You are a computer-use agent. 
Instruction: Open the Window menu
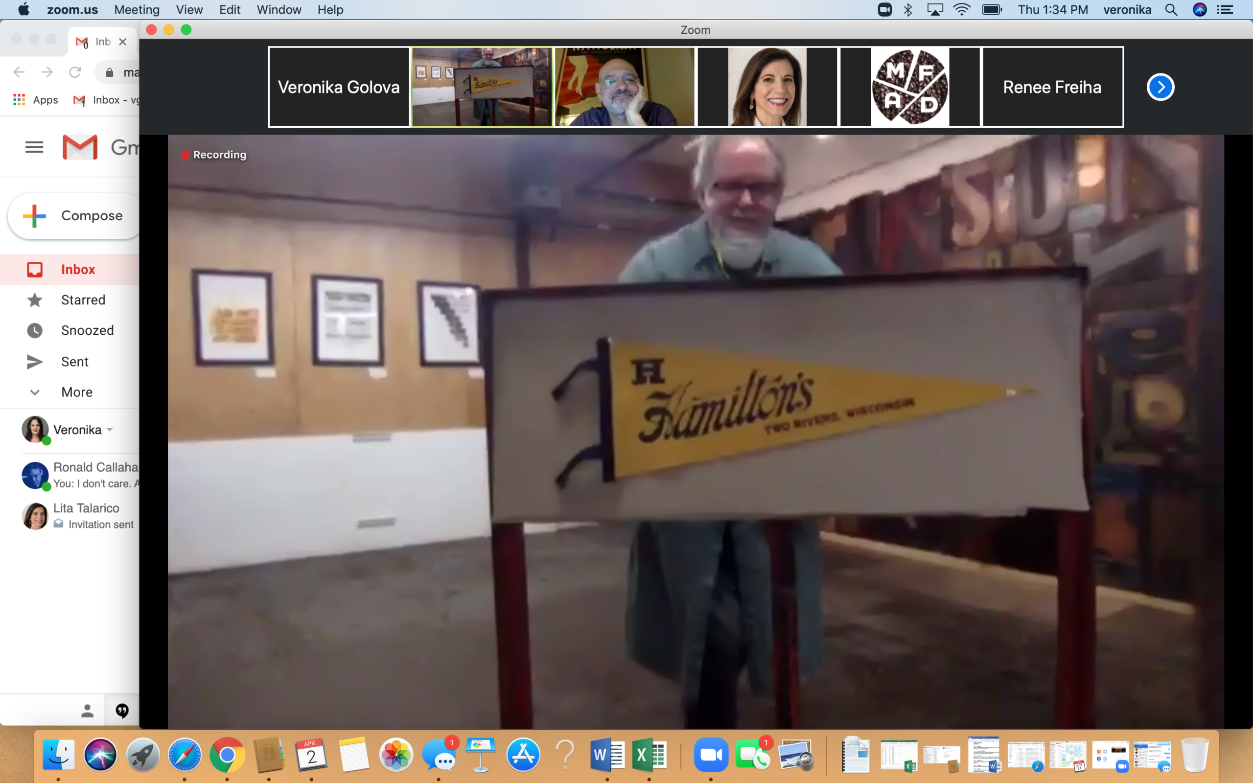click(279, 9)
